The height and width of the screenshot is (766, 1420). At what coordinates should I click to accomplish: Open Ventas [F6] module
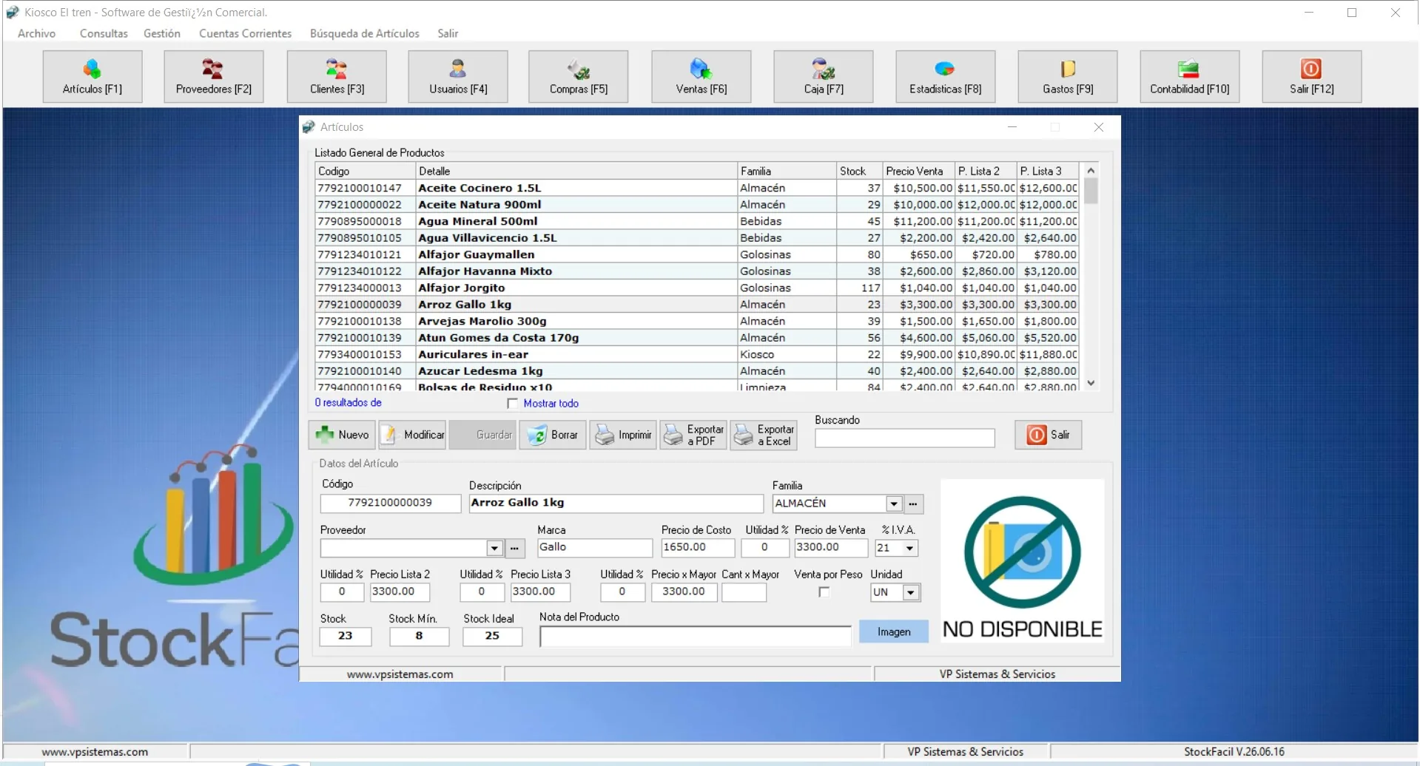(x=701, y=77)
